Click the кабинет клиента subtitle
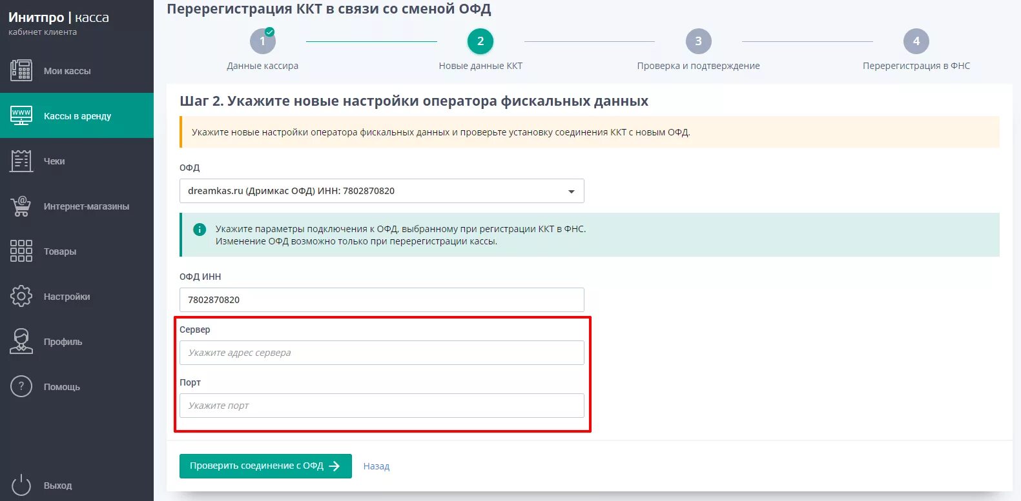1021x501 pixels. 43,32
